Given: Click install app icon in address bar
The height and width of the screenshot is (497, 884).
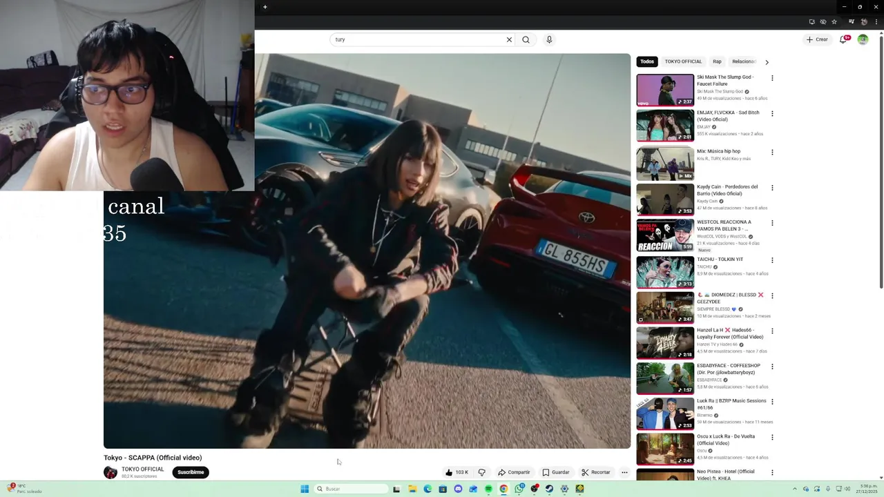Looking at the screenshot, I should pyautogui.click(x=811, y=21).
